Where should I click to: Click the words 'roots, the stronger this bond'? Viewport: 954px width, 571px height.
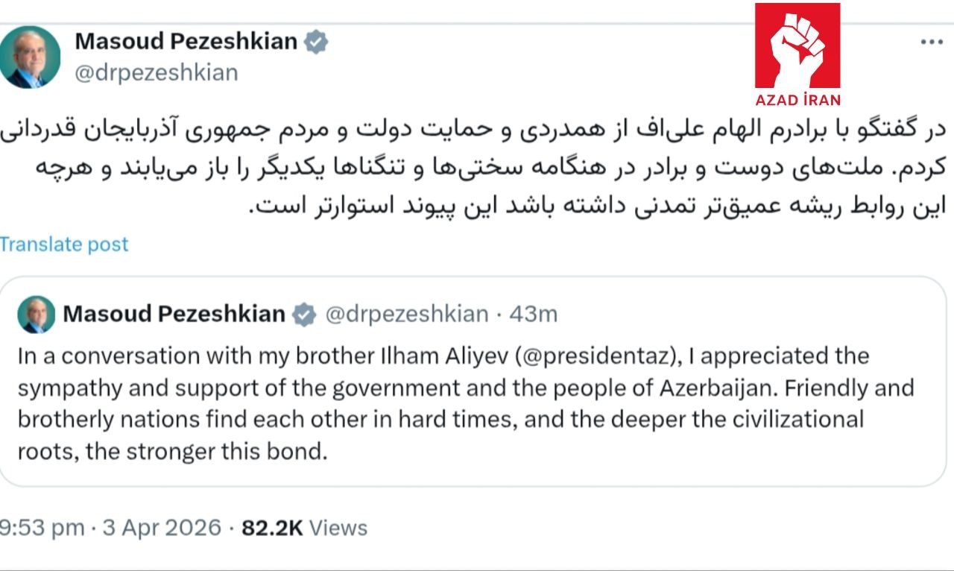click(173, 452)
